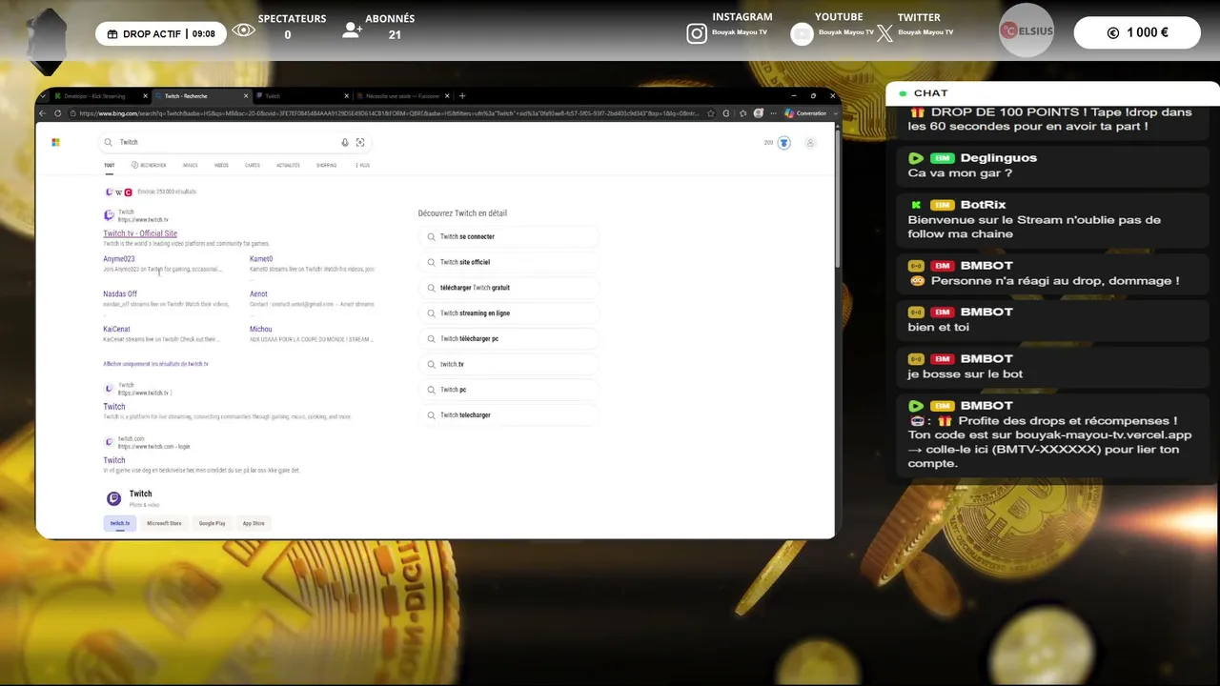Click the Twitch site officiel suggestion
The image size is (1220, 686).
point(508,262)
